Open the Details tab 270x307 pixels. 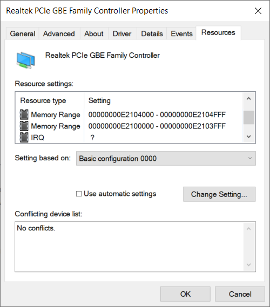[152, 33]
